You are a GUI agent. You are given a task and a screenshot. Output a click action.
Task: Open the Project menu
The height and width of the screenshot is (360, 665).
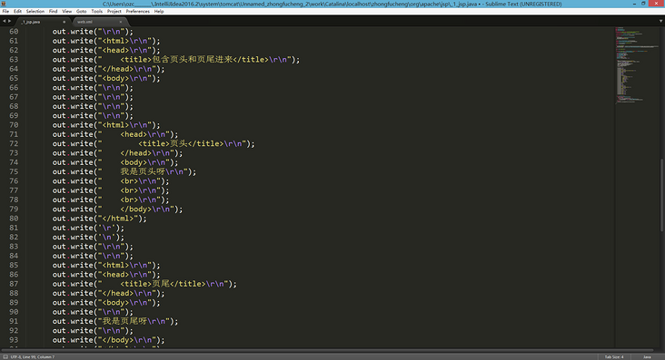coord(114,12)
